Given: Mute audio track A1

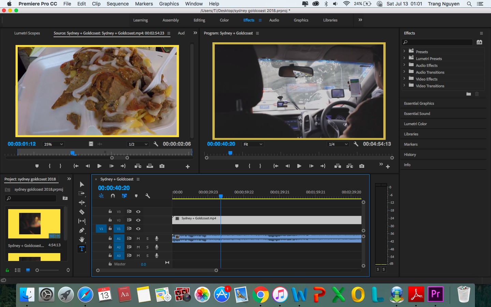Looking at the screenshot, I should pos(138,238).
